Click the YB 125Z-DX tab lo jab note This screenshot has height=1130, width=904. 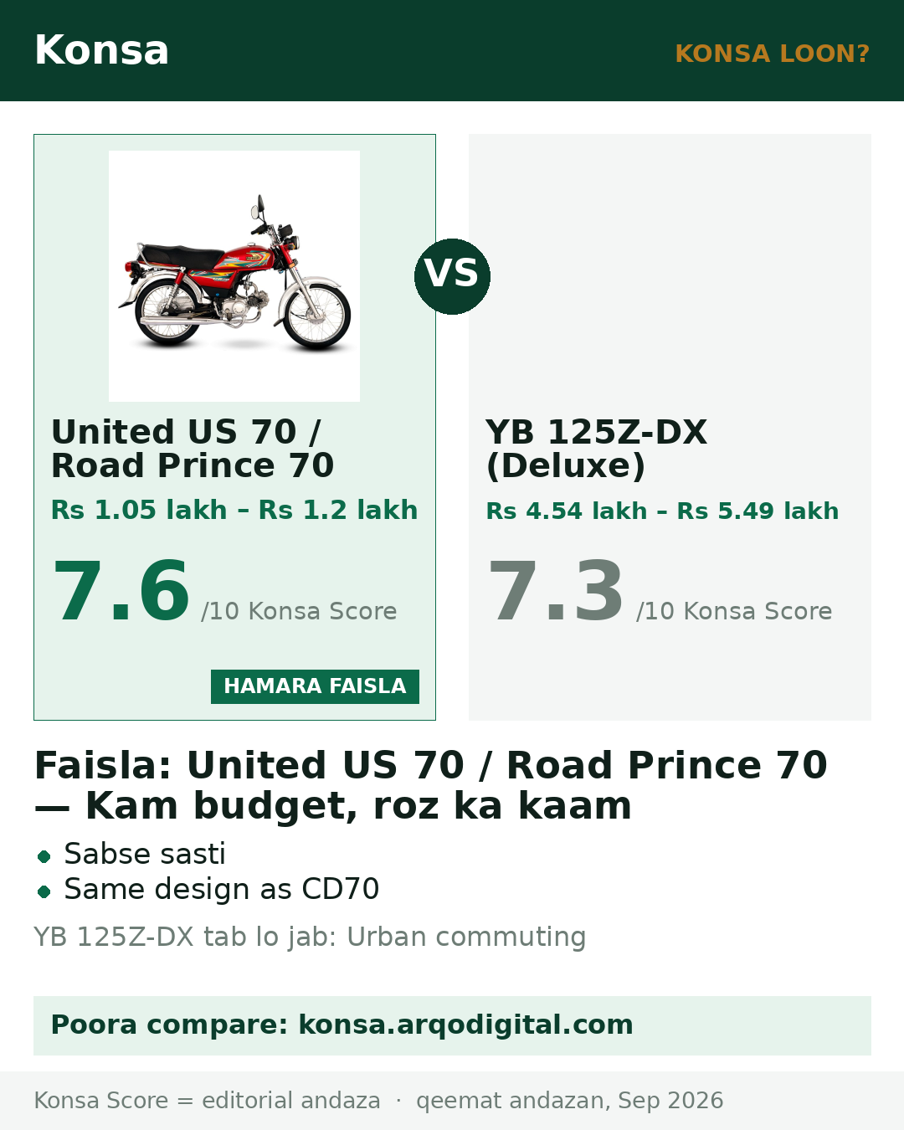point(310,937)
